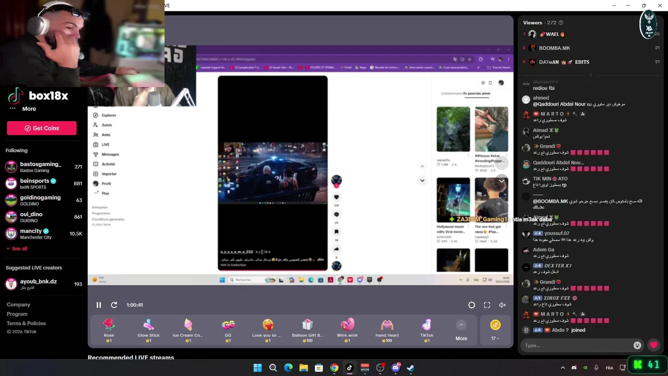Viewport: 668px width, 376px height.
Task: Click the microphone tray icon
Action: [x=596, y=368]
